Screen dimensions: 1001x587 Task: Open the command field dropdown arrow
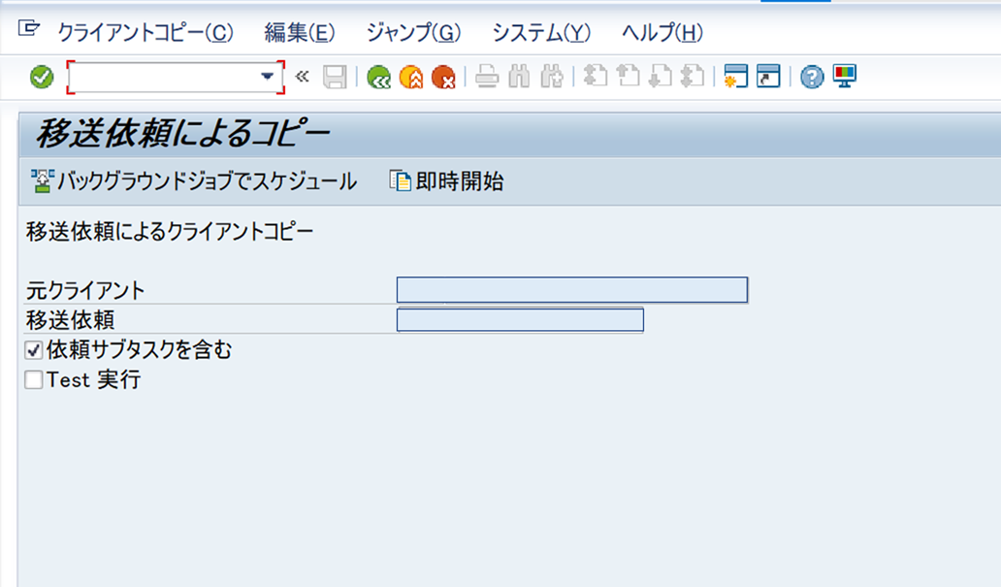(x=269, y=75)
